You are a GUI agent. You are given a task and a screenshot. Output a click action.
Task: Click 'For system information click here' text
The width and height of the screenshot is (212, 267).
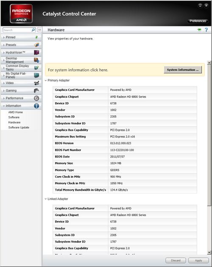point(78,70)
